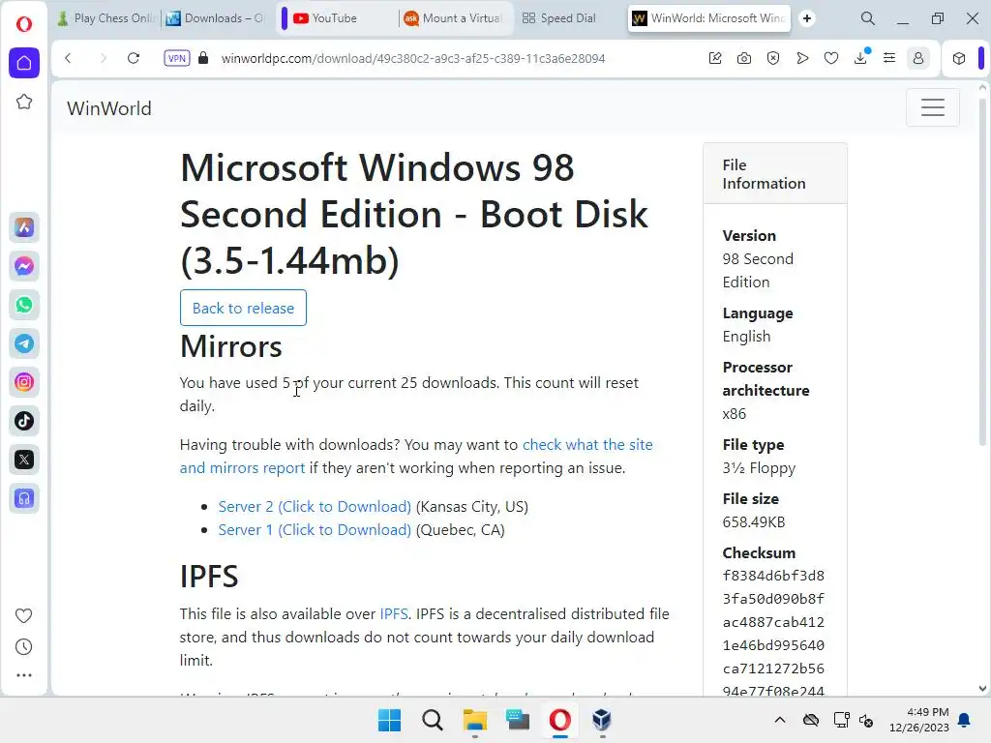Switch to Downloads tab
991x743 pixels.
[x=215, y=18]
